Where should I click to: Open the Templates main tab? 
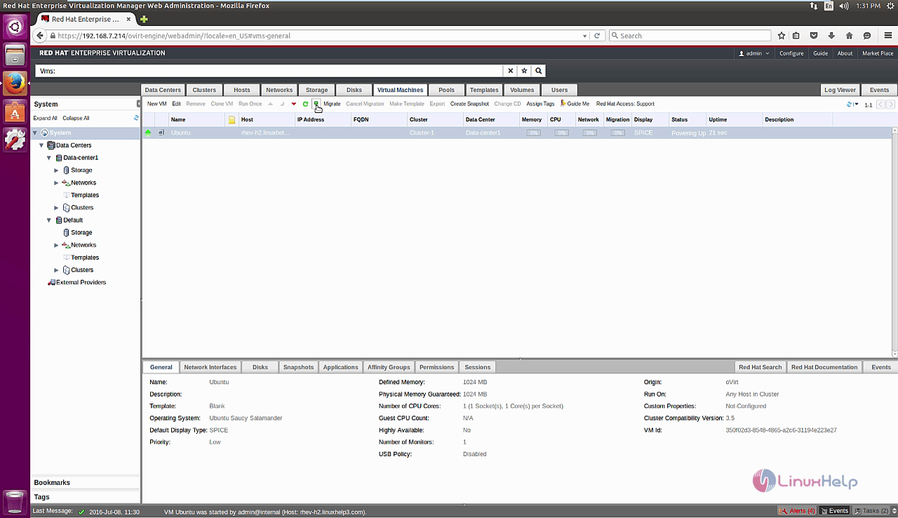pos(484,90)
